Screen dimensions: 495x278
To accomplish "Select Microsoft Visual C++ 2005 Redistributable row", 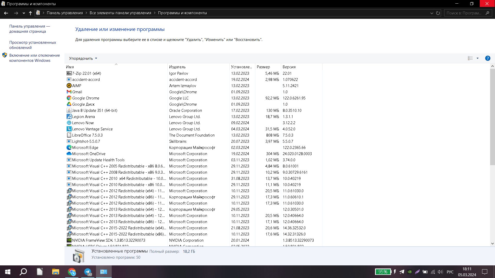I will (x=193, y=166).
